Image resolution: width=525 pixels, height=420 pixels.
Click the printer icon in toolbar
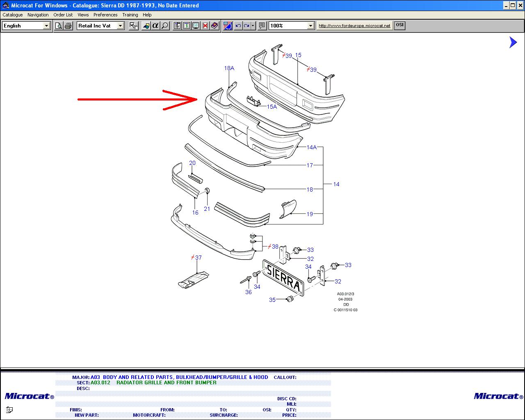point(68,26)
